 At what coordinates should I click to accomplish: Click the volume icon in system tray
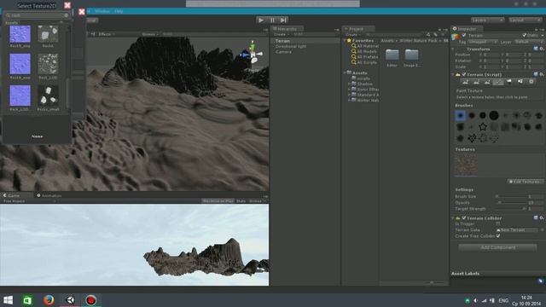click(476, 300)
